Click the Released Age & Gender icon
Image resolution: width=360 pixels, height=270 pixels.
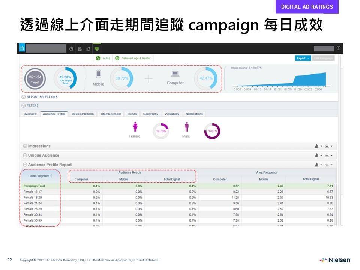pyautogui.click(x=117, y=58)
